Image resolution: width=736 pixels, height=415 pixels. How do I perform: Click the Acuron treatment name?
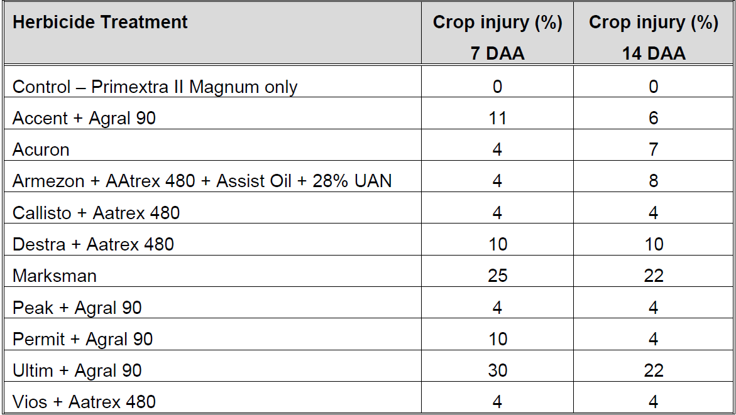41,149
